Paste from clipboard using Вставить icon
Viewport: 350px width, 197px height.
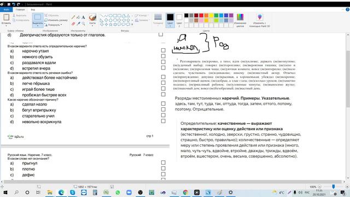[x=6, y=17]
